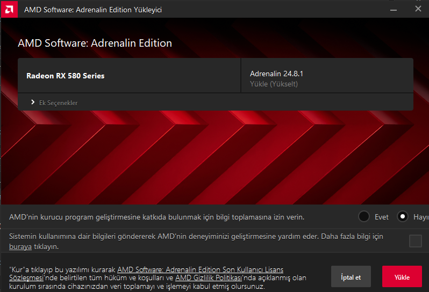
Task: Click the İptal et button
Action: coord(351,276)
